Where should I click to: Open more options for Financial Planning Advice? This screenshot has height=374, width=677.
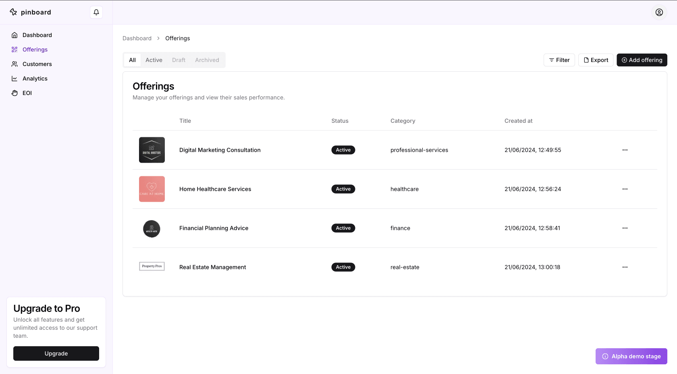(x=625, y=228)
